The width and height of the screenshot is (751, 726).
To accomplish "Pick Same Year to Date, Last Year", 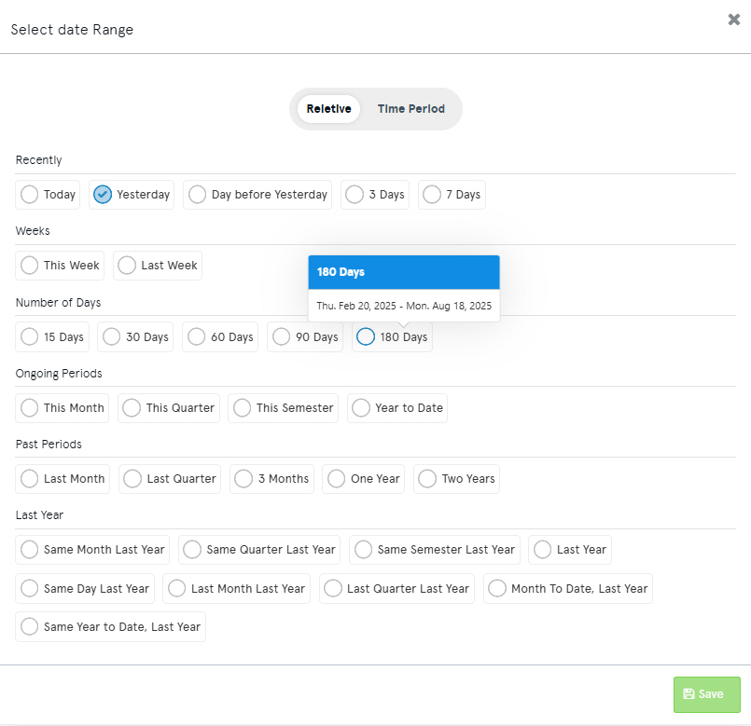I will pos(110,627).
